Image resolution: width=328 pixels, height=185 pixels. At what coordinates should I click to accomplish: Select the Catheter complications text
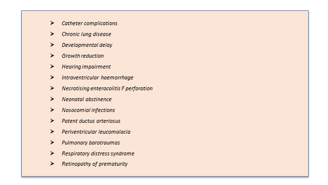89,23
